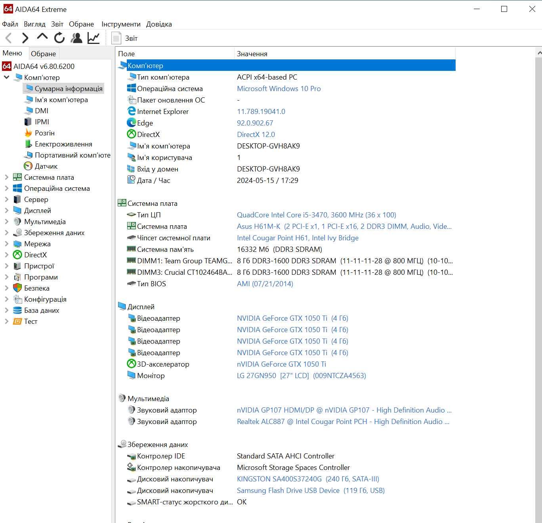
Task: Expand the Мультимедіа tree node
Action: [x=6, y=222]
